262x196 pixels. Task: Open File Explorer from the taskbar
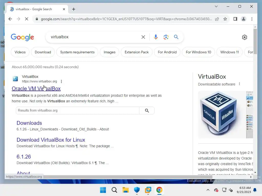[x=125, y=190]
